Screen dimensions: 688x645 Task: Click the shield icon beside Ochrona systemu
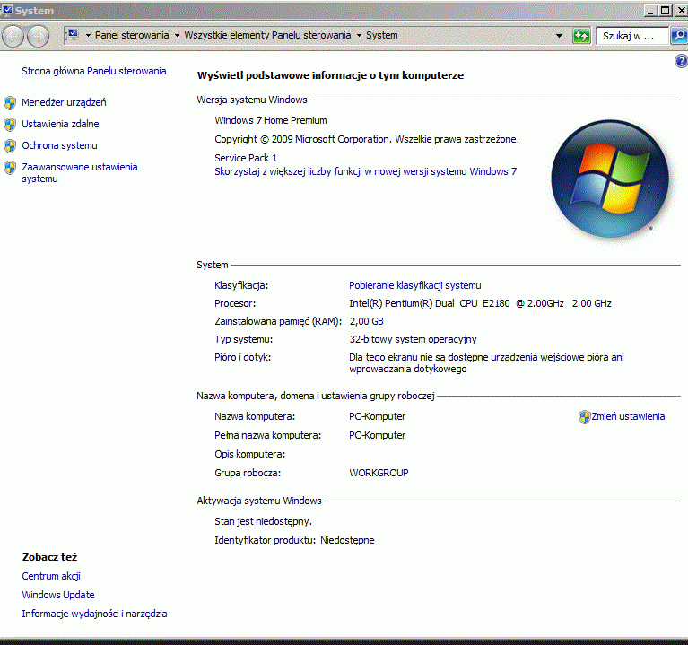[x=10, y=146]
